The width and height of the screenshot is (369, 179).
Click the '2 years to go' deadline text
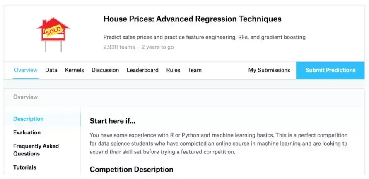(x=158, y=47)
